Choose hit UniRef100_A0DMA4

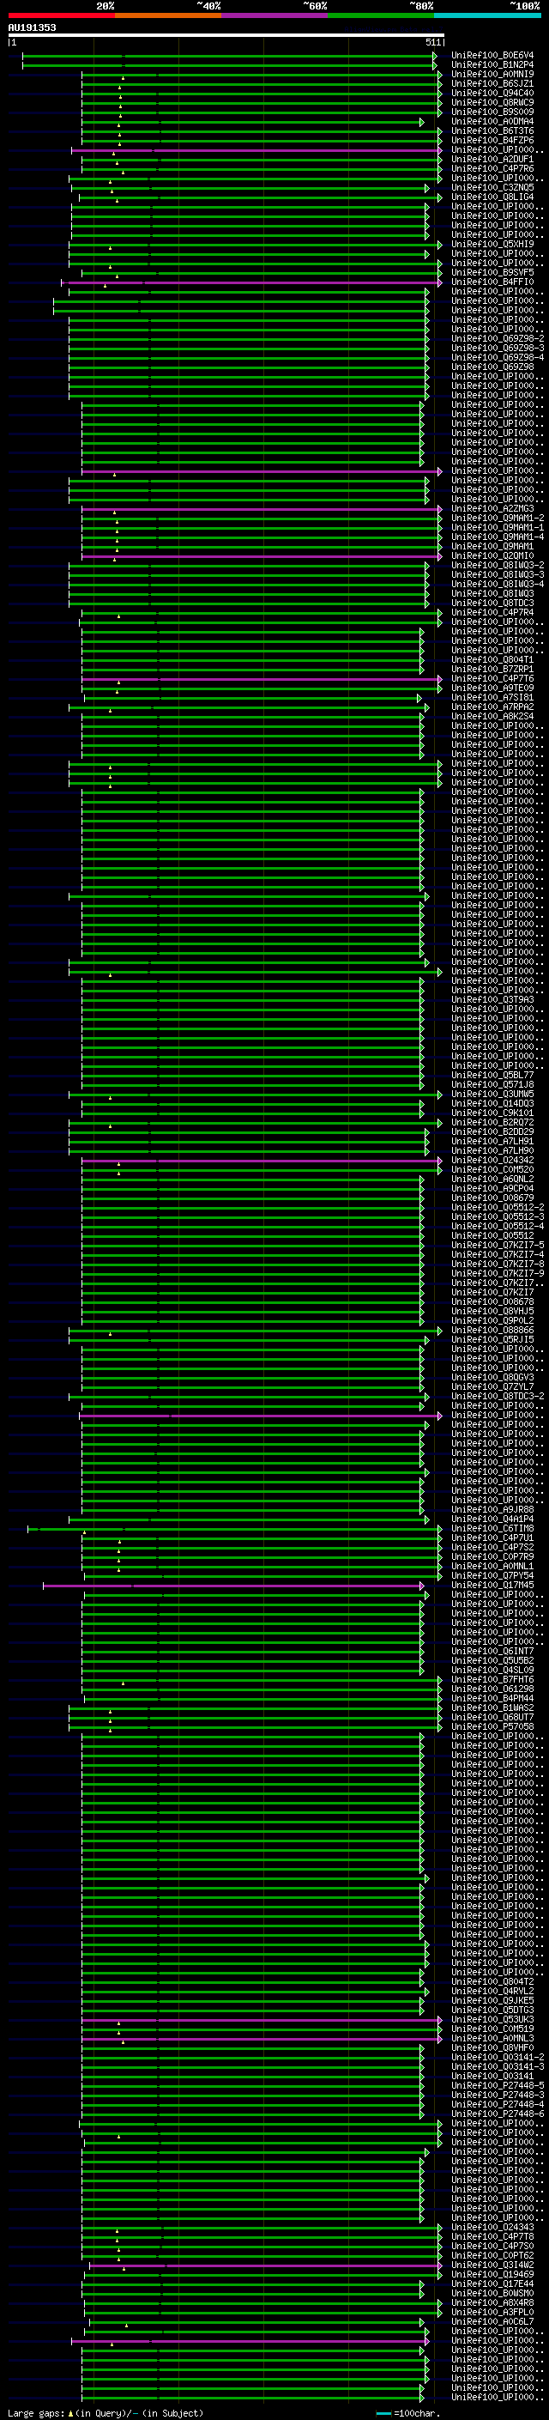tap(492, 121)
